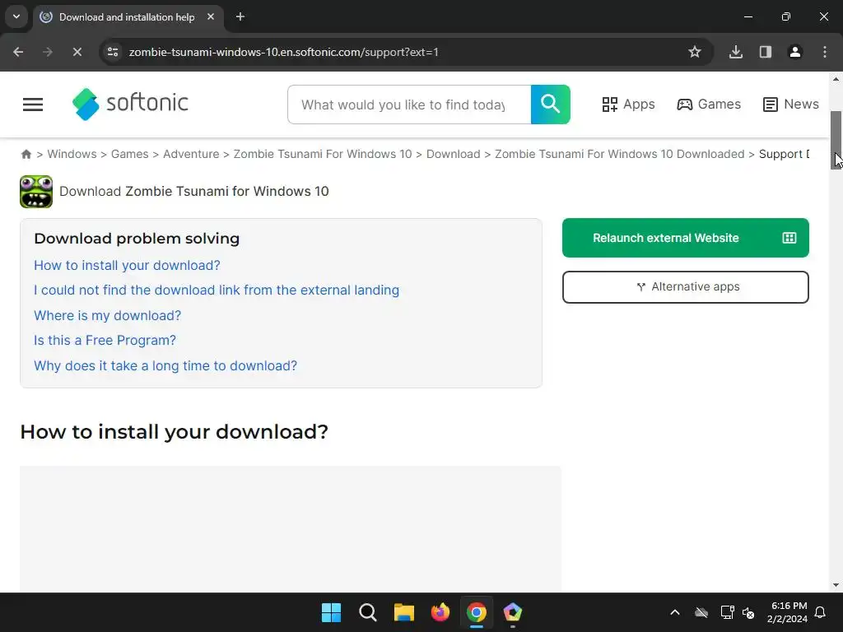
Task: Click Chrome icon in taskbar
Action: tap(477, 612)
